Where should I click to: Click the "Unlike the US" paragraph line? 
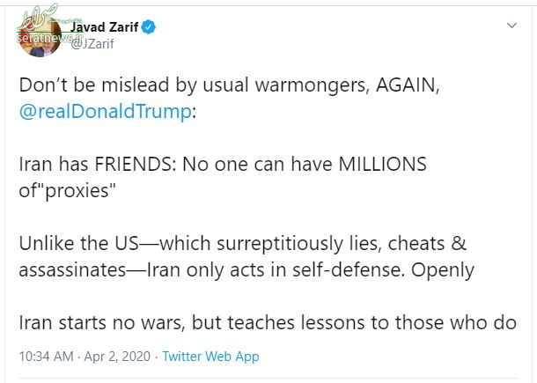coord(242,244)
